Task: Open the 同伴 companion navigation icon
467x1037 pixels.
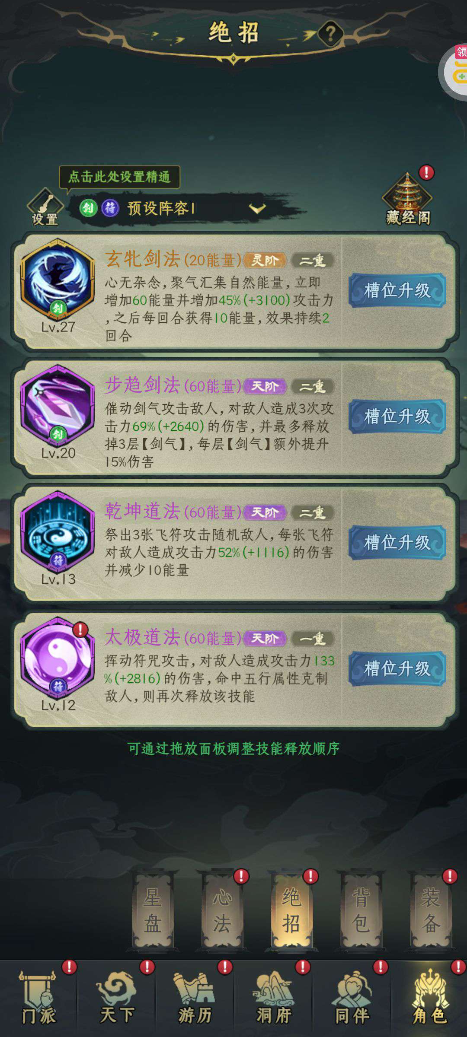Action: coord(351,999)
